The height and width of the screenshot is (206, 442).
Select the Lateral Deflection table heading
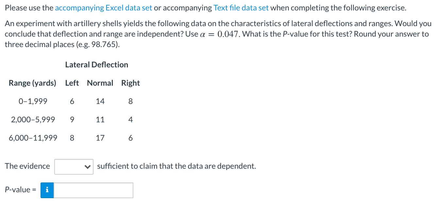coord(97,65)
